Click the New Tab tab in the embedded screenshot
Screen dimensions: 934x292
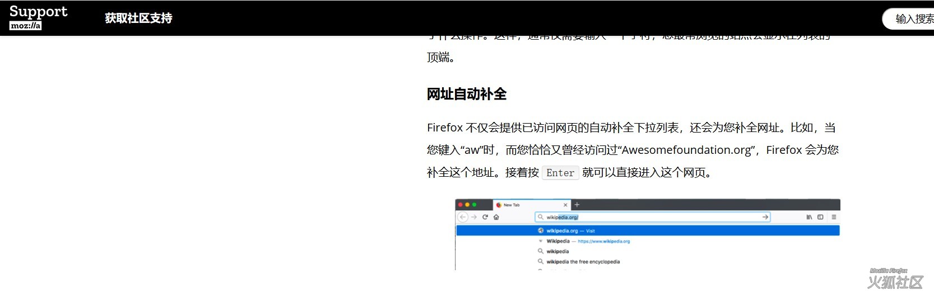click(x=531, y=205)
